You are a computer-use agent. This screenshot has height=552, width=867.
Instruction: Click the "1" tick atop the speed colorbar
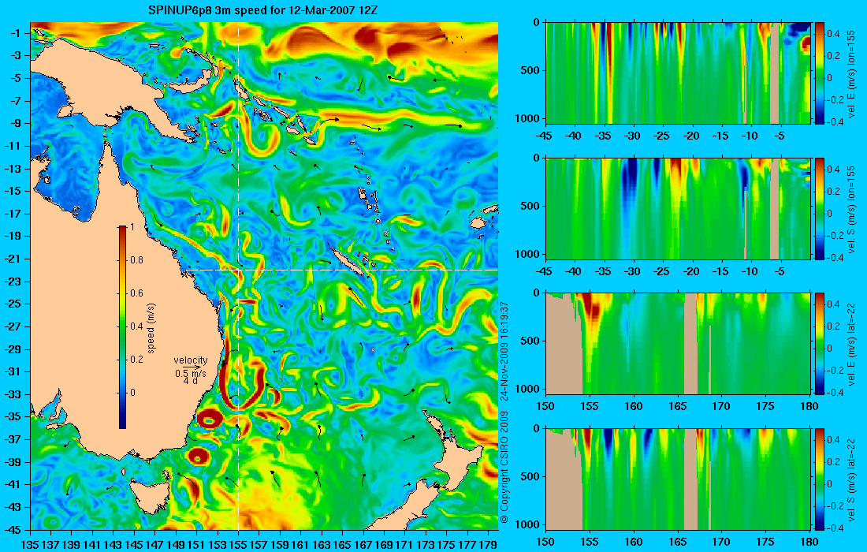click(x=132, y=227)
